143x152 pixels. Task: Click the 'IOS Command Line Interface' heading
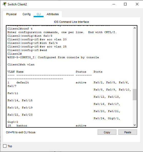pos(71,22)
